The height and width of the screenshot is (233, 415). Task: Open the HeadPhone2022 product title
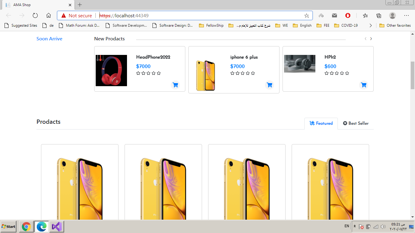point(153,57)
